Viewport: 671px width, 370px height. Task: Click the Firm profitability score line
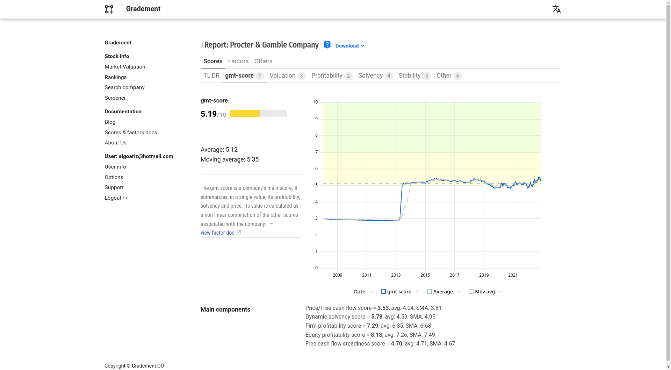pyautogui.click(x=368, y=326)
